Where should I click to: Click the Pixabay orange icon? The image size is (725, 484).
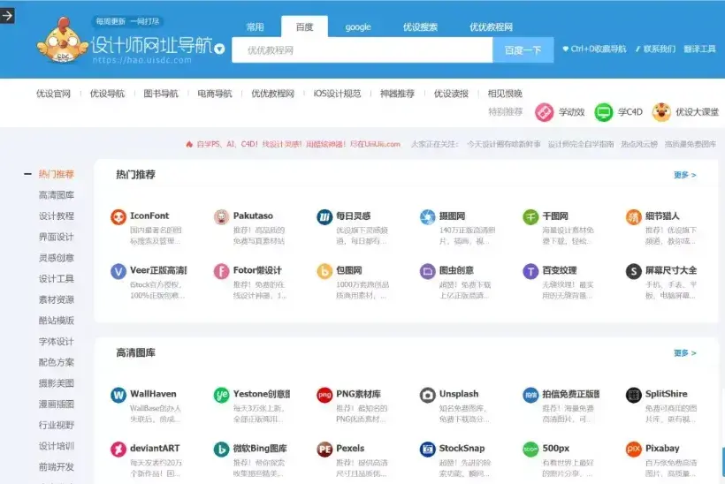tap(633, 449)
